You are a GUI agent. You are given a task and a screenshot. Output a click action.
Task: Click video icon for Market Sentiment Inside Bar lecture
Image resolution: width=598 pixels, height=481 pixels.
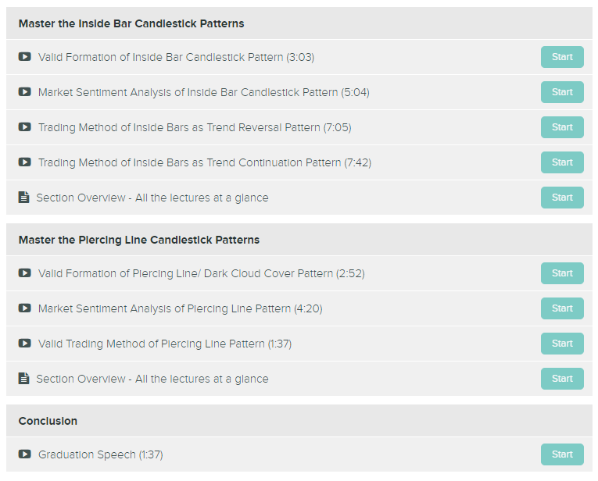click(25, 92)
